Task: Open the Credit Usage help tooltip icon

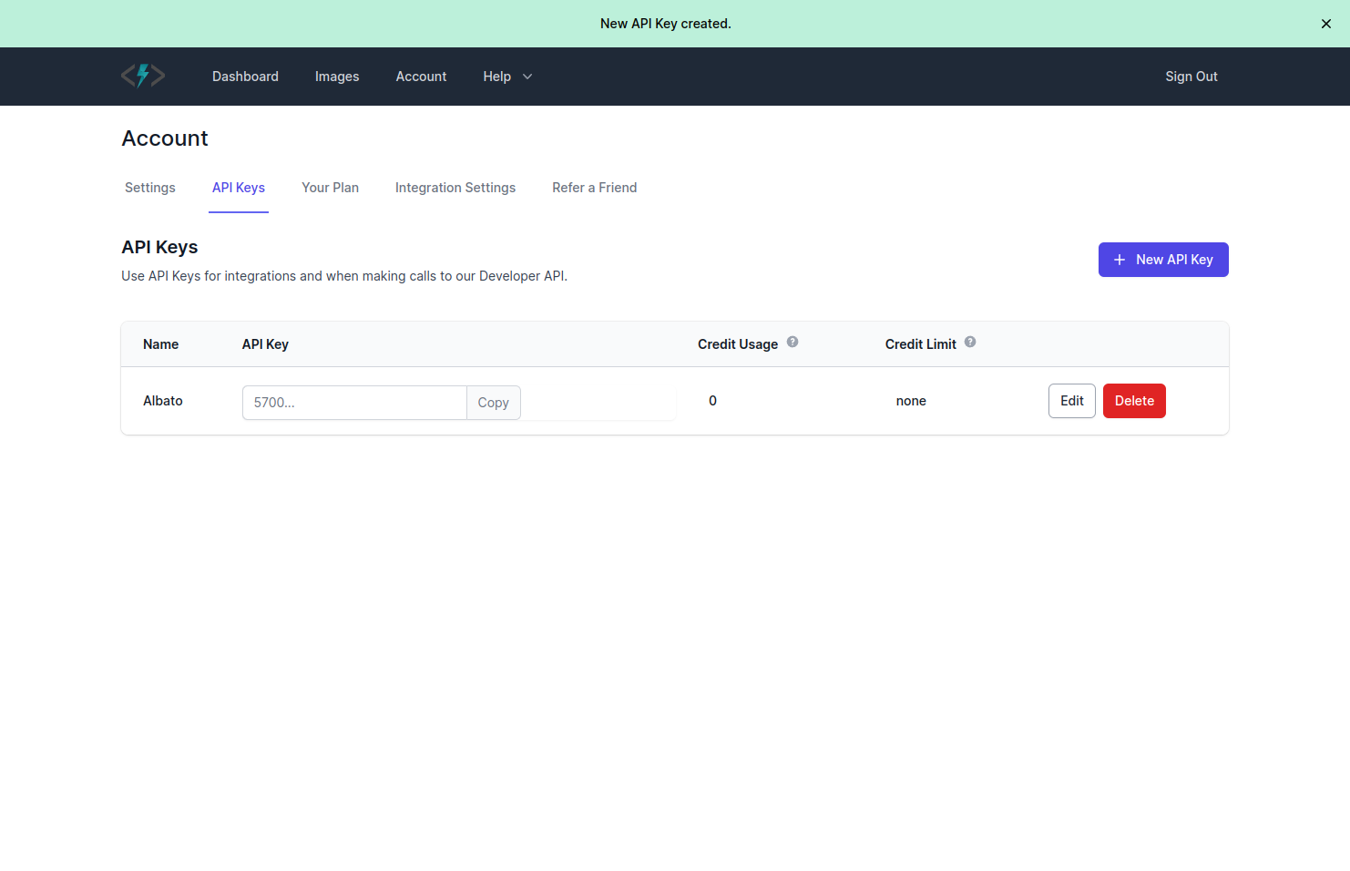Action: (793, 342)
